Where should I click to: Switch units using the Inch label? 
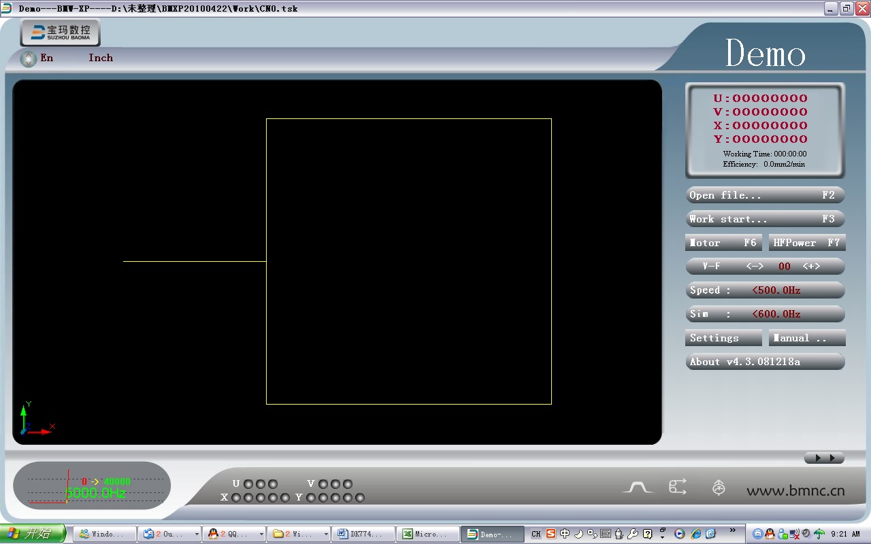(101, 58)
